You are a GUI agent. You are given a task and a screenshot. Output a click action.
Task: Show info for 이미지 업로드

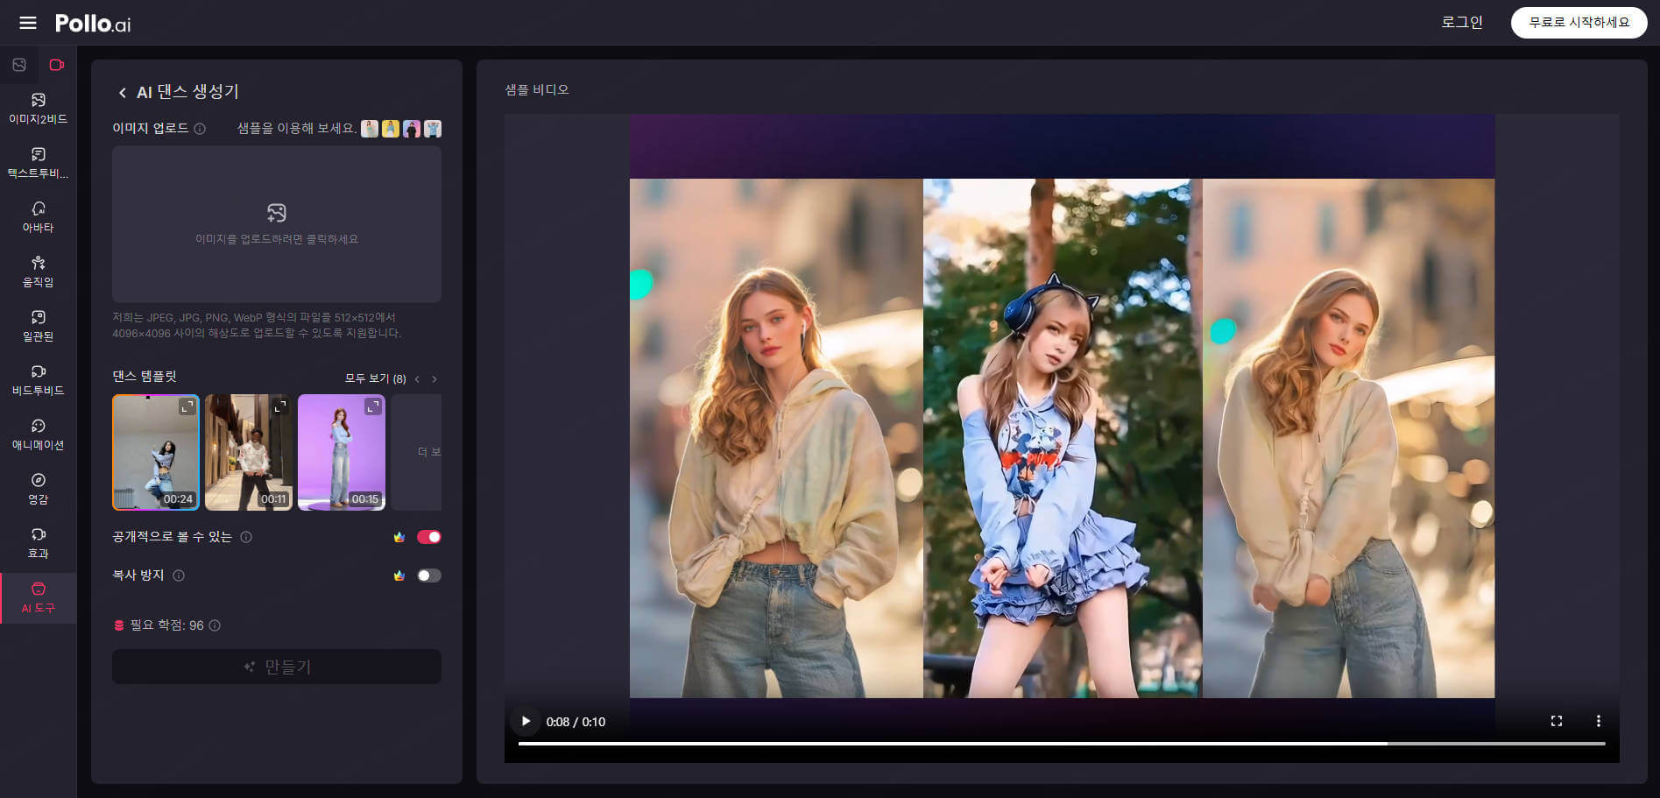(200, 129)
